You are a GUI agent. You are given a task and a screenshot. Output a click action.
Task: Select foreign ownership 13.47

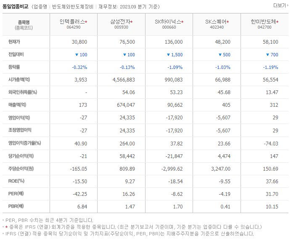pyautogui.click(x=272, y=92)
